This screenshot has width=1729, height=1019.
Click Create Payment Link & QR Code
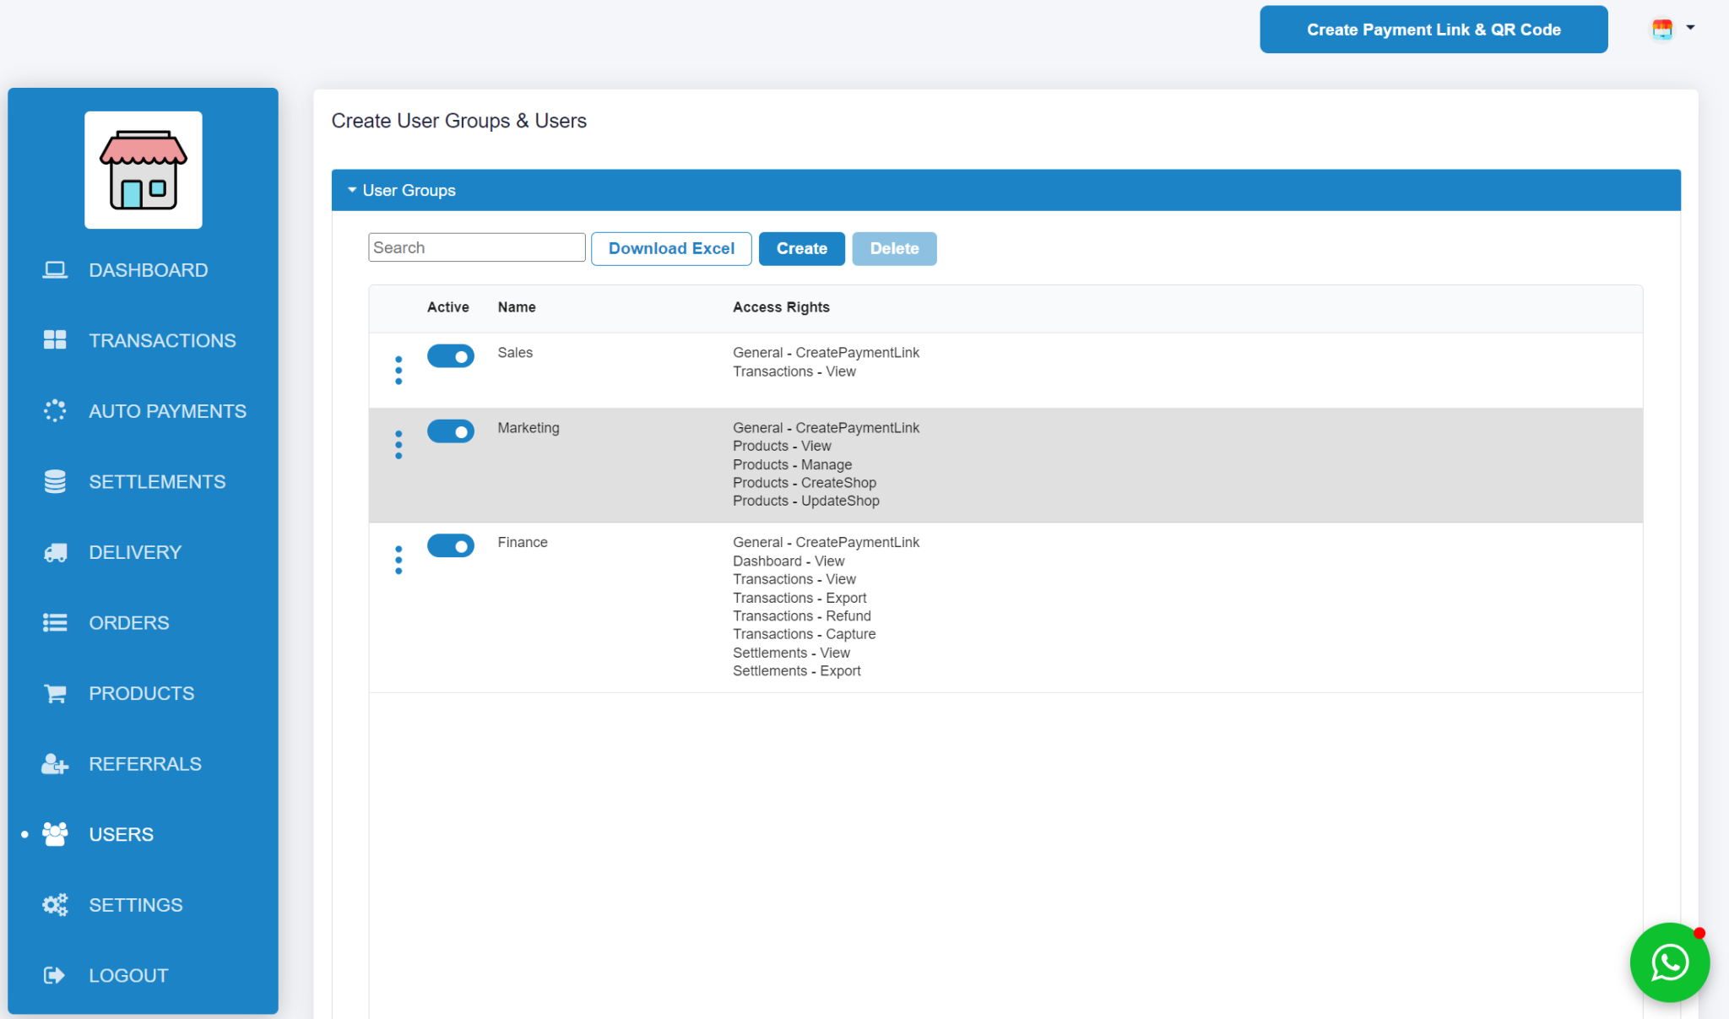coord(1433,30)
